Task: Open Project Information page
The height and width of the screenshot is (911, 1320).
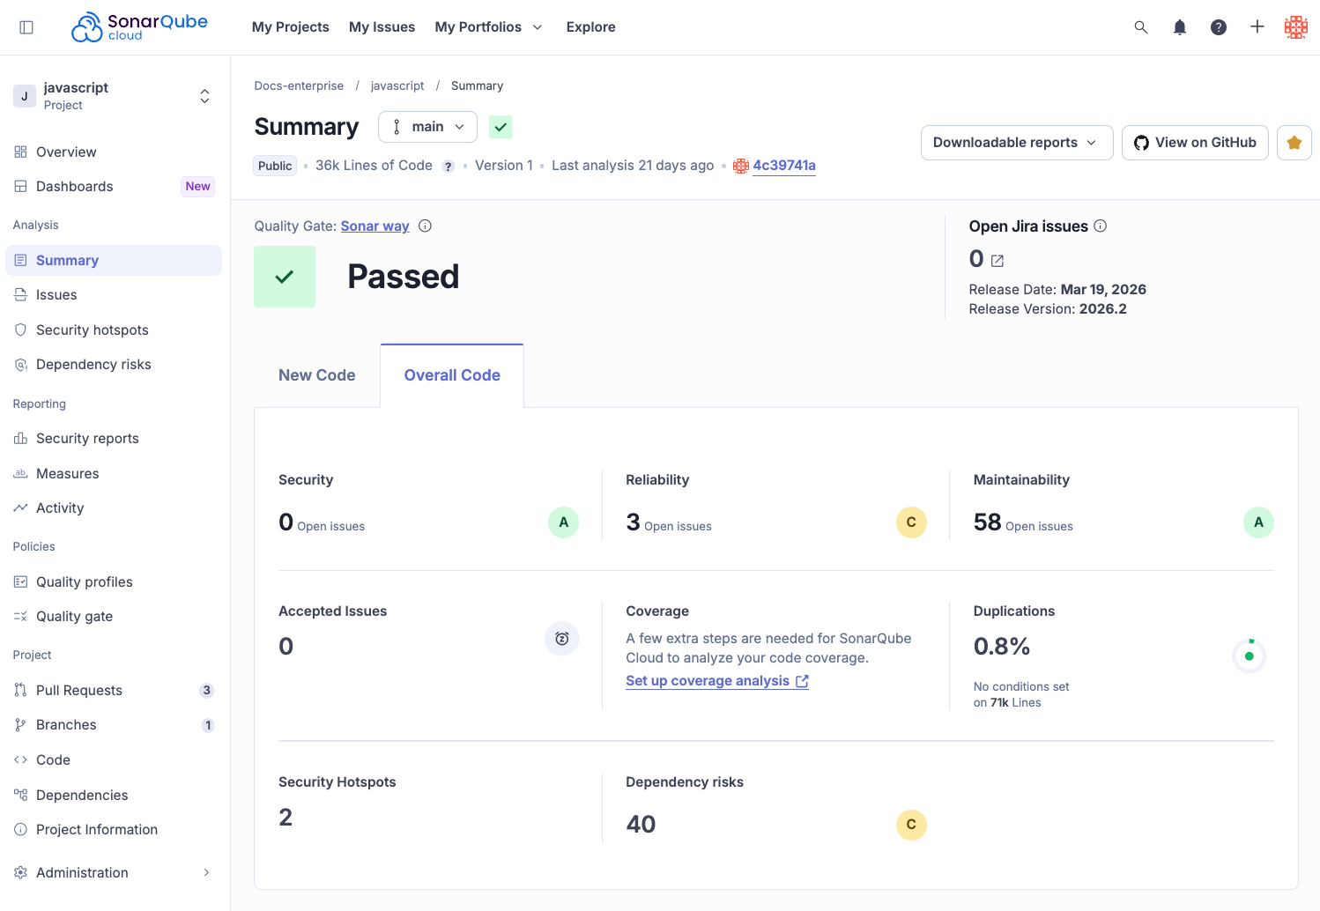Action: point(114,830)
